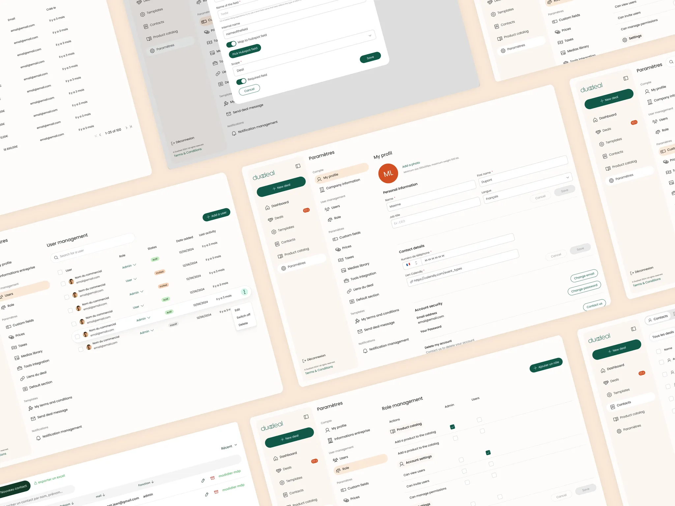Open Medias library in the My profil settings list
Image resolution: width=675 pixels, height=506 pixels.
click(355, 267)
